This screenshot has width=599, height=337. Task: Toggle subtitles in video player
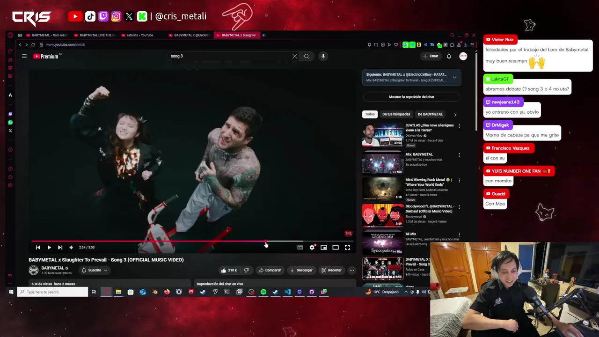pyautogui.click(x=300, y=248)
